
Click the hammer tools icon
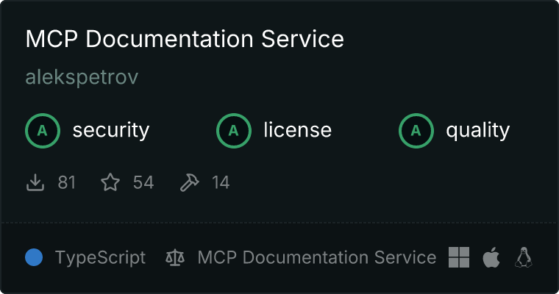point(189,182)
